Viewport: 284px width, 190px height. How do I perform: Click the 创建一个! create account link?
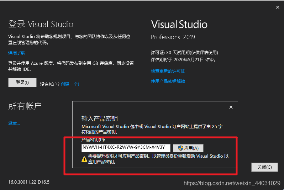click(70, 84)
